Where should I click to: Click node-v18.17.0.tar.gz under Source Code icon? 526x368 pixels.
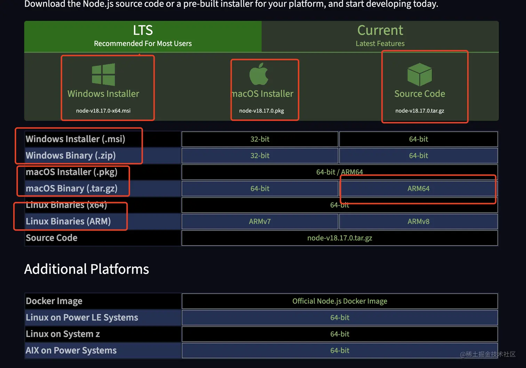coord(420,111)
